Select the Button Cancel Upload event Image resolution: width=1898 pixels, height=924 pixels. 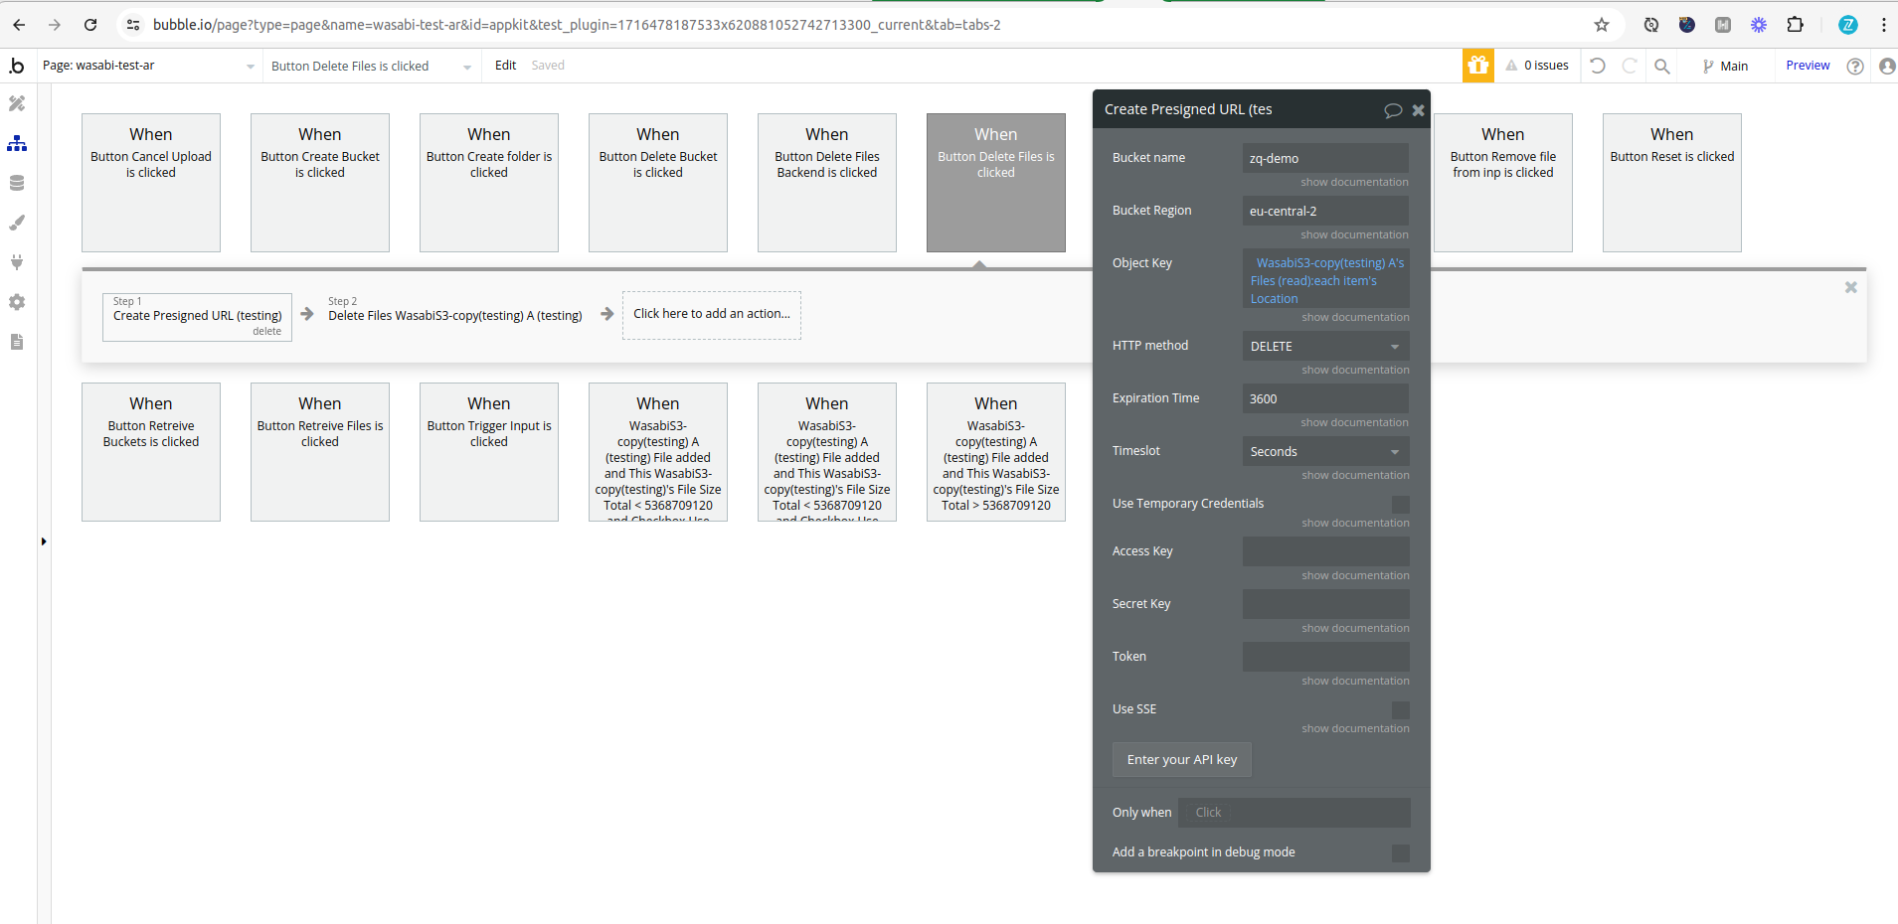point(151,183)
